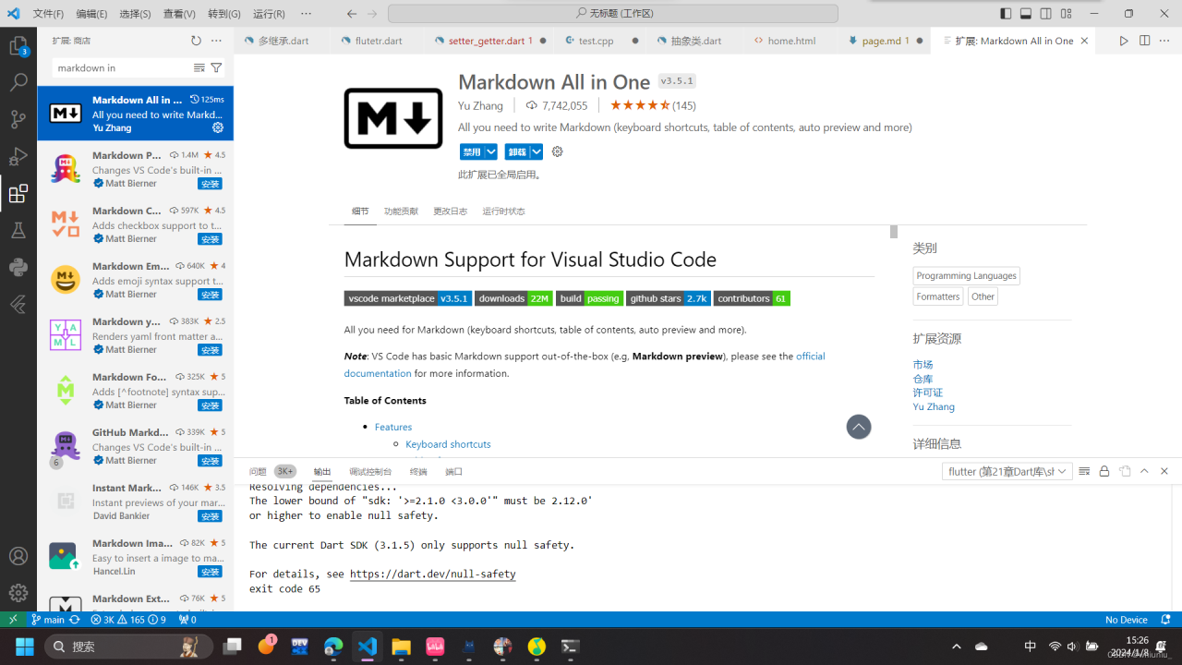Open more editor actions ellipsis
This screenshot has width=1182, height=665.
pyautogui.click(x=1164, y=41)
